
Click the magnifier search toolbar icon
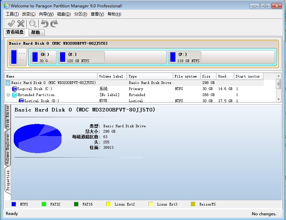[33, 24]
